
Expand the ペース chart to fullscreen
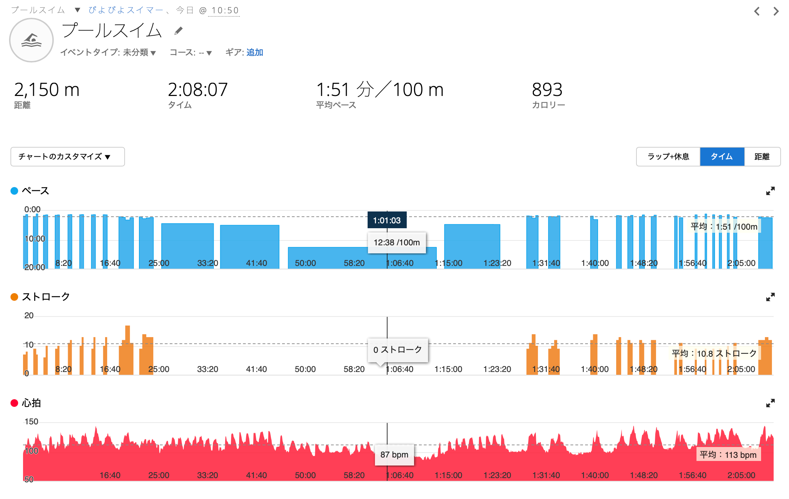point(770,191)
